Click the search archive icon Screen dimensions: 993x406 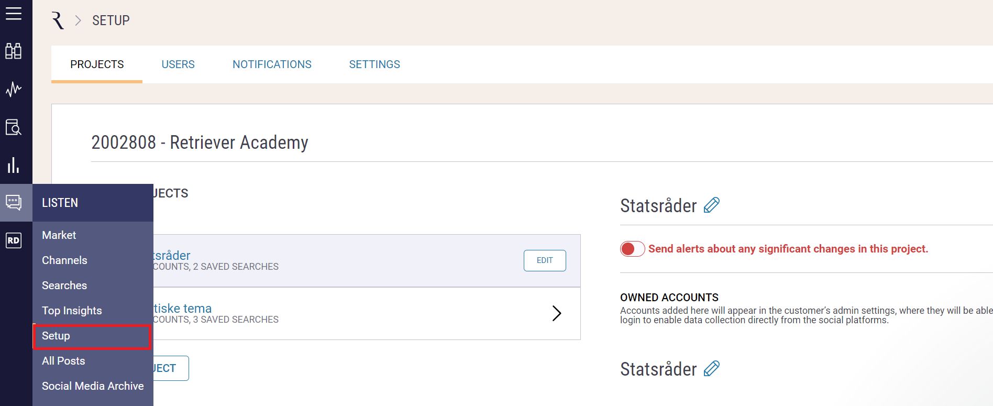point(14,127)
